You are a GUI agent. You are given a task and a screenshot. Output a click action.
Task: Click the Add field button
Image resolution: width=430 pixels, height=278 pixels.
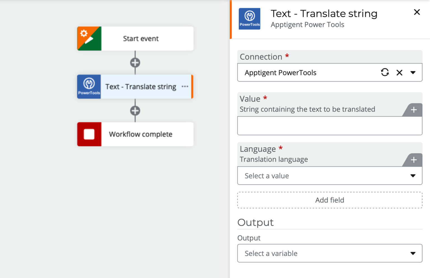pos(329,200)
